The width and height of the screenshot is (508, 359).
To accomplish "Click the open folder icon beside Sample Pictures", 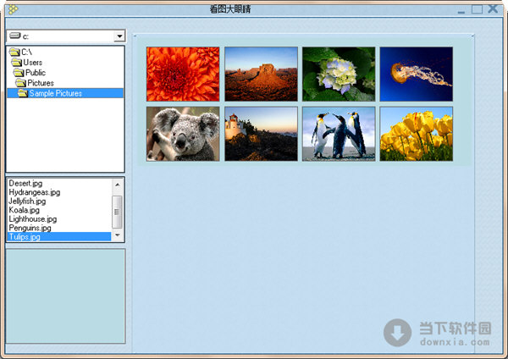I will 23,93.
